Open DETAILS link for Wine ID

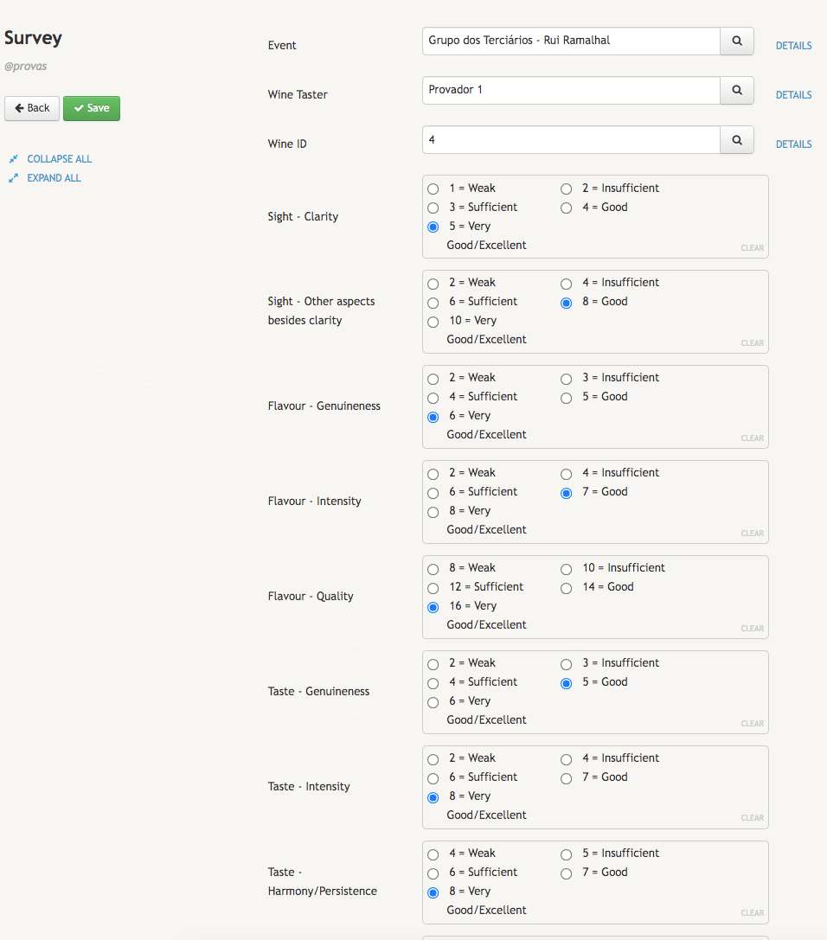793,144
